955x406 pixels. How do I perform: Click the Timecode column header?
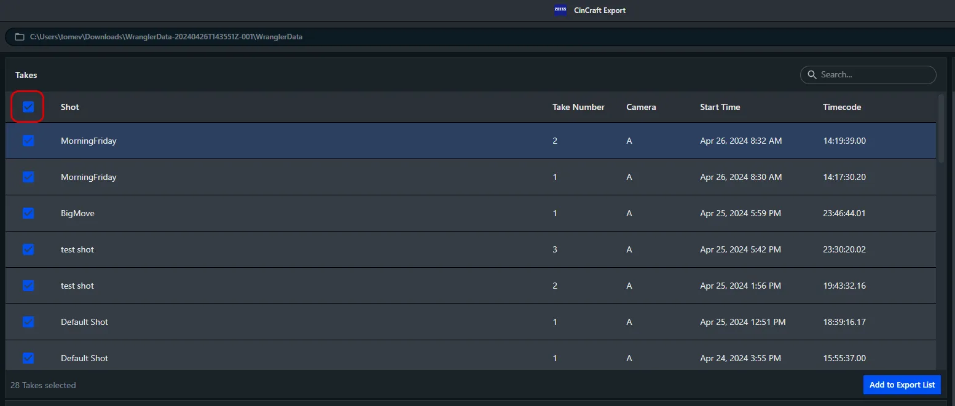click(x=842, y=107)
